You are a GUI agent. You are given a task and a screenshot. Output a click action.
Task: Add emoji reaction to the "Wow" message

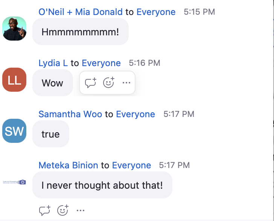click(x=109, y=83)
